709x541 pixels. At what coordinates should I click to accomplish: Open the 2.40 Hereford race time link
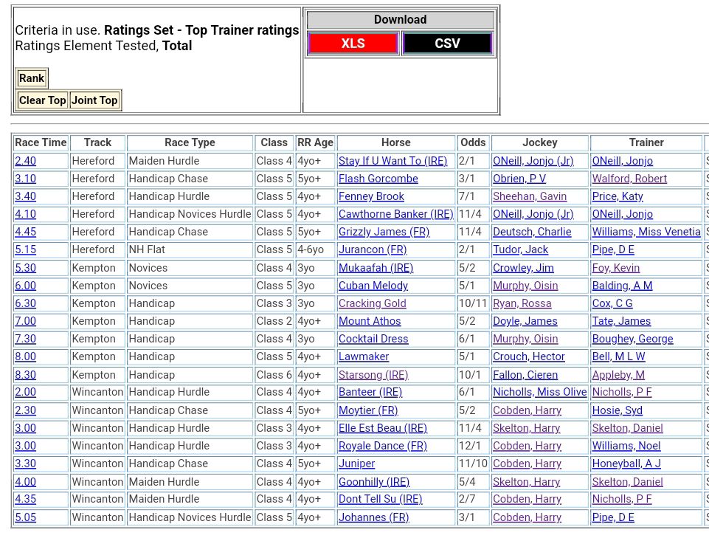pyautogui.click(x=25, y=161)
